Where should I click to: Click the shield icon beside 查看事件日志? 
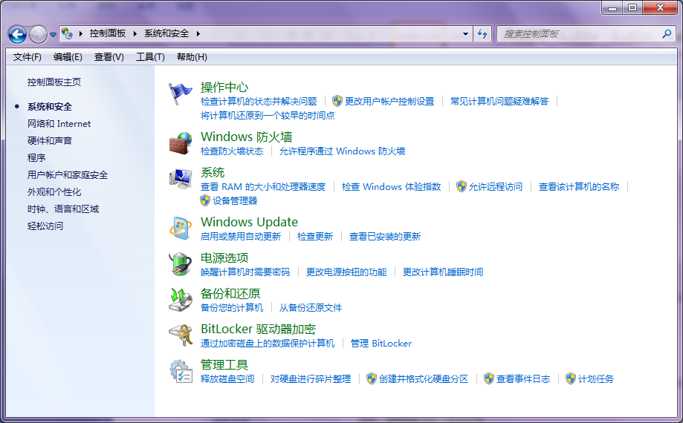pos(489,378)
